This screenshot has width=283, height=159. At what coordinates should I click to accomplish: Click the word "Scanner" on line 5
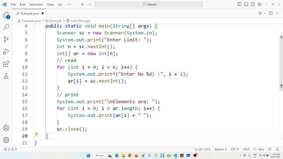(66, 33)
